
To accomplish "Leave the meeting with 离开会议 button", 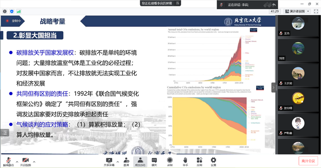I will 308,161.
